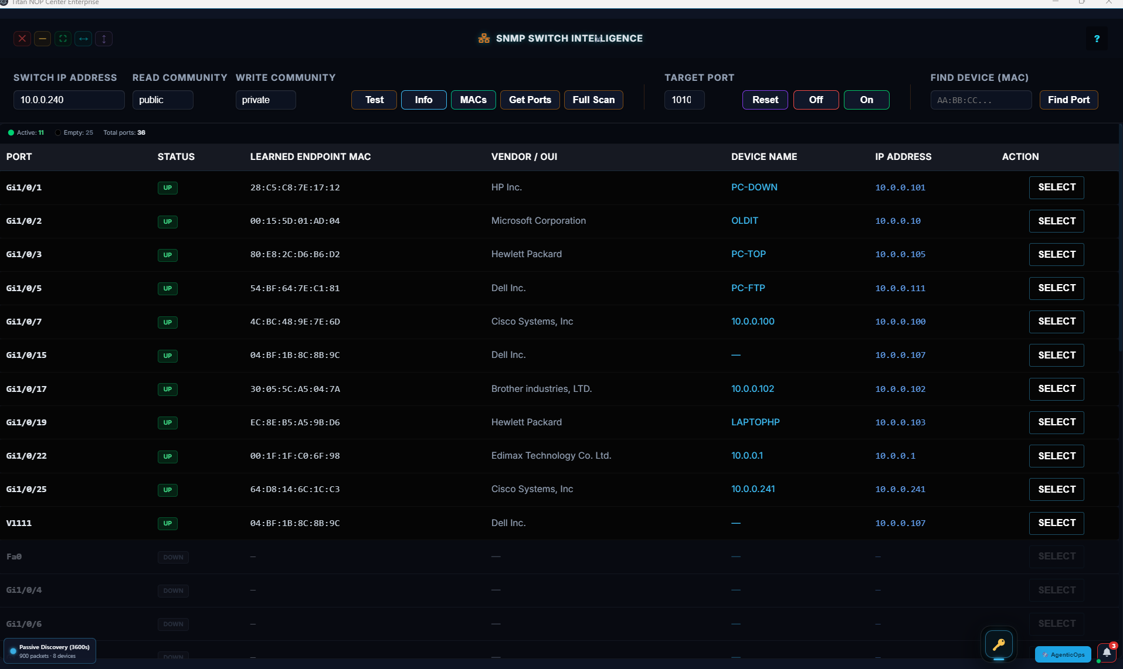Click the Info button

[x=423, y=100]
